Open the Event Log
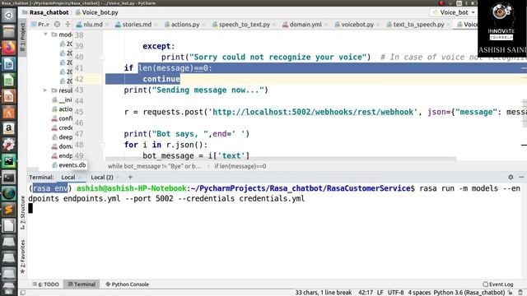 (497, 284)
